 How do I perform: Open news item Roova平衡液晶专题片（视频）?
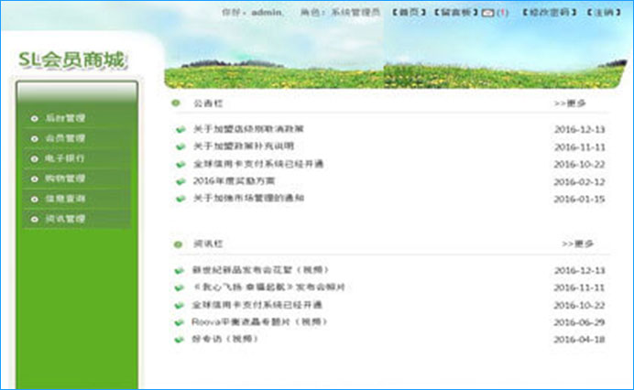(x=259, y=322)
